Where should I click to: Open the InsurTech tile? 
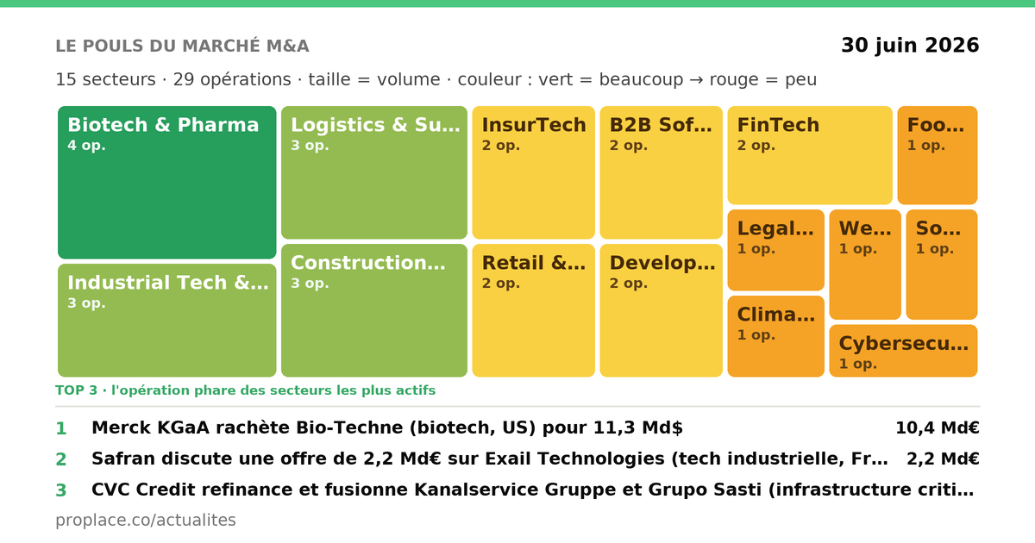click(533, 172)
